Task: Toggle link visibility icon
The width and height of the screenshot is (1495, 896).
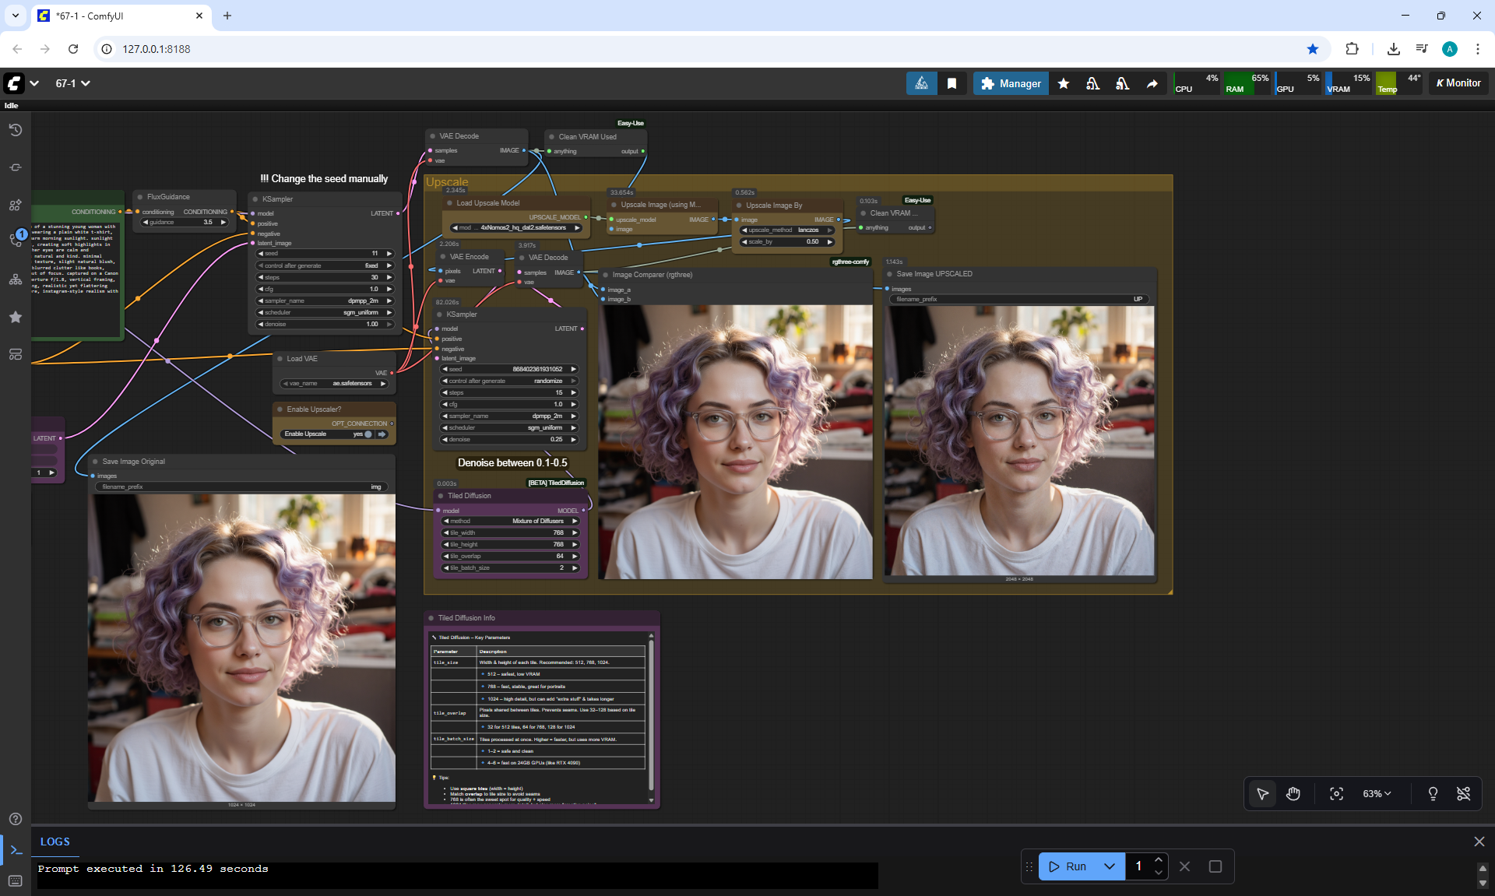Action: point(1463,793)
